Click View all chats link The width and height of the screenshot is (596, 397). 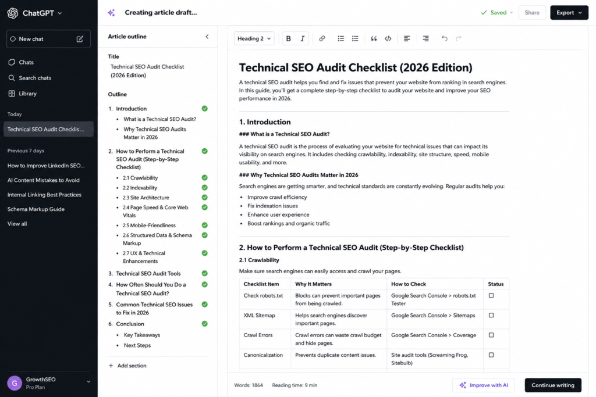pos(17,224)
